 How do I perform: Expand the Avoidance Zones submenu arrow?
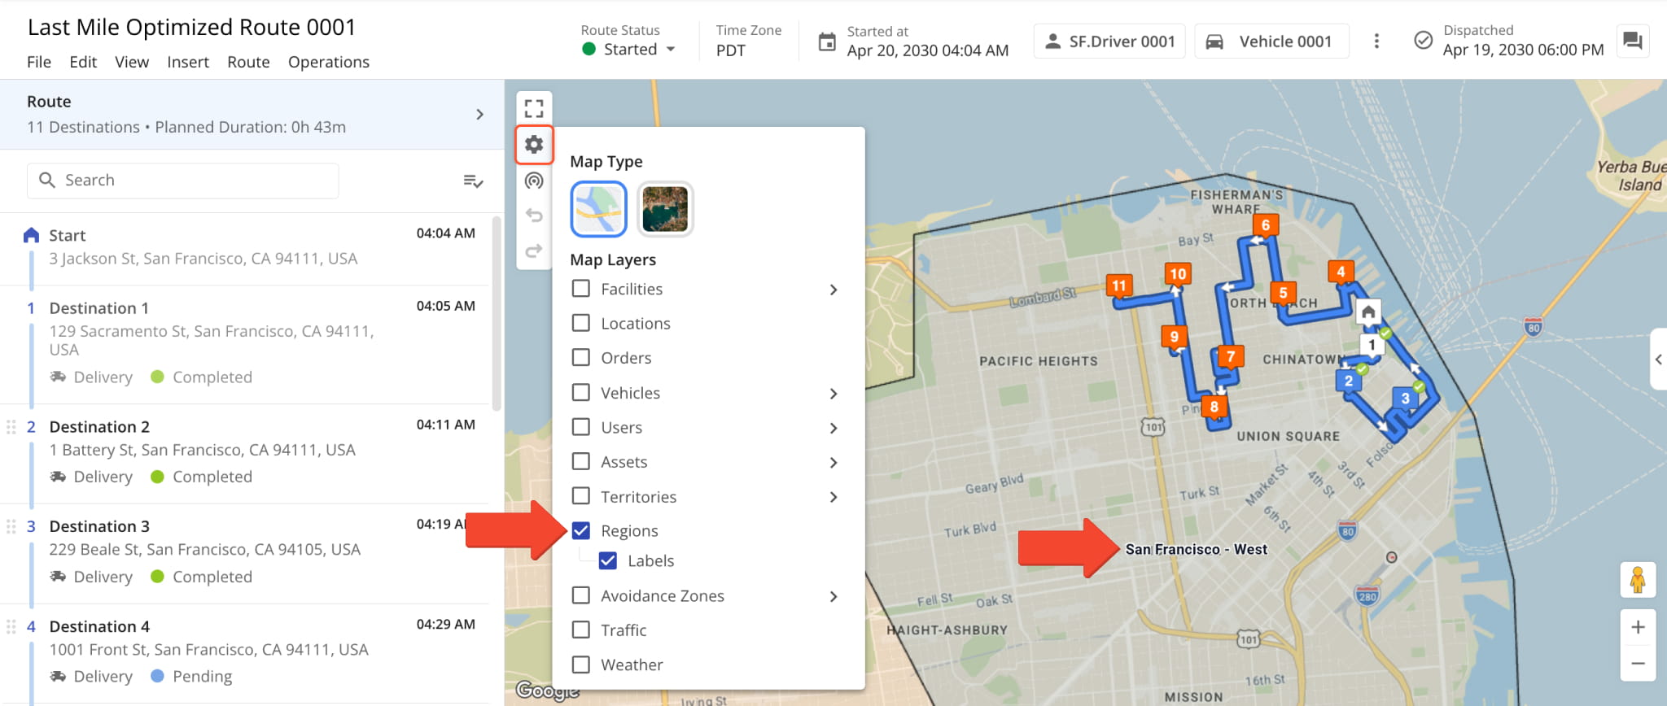pos(833,597)
